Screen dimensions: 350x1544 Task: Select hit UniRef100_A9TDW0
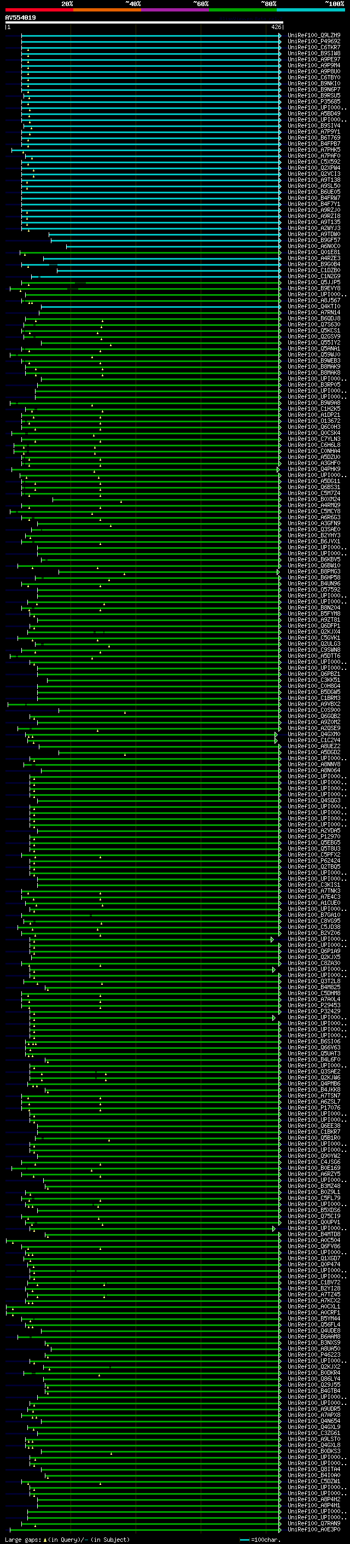click(314, 234)
